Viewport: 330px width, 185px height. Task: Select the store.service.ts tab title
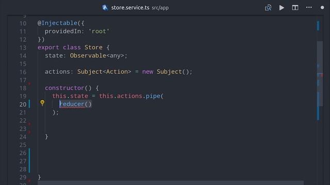130,8
